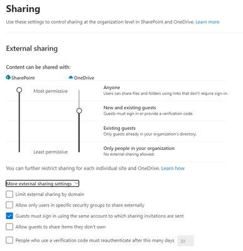Screen dimensions: 243x251
Task: Collapse More external sharing settings
Action: click(x=42, y=184)
